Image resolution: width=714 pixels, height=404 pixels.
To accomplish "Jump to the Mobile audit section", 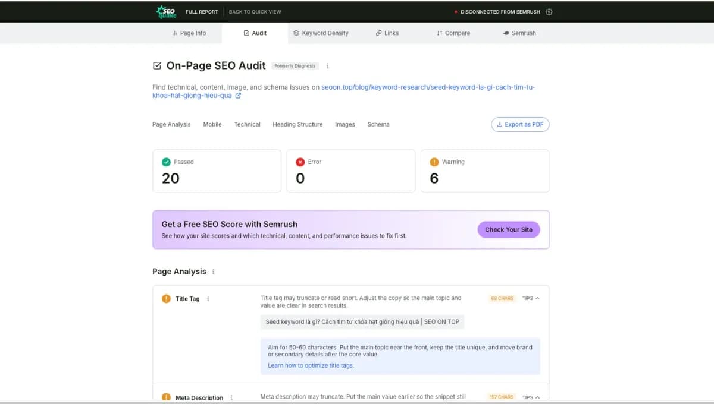I will tap(212, 125).
